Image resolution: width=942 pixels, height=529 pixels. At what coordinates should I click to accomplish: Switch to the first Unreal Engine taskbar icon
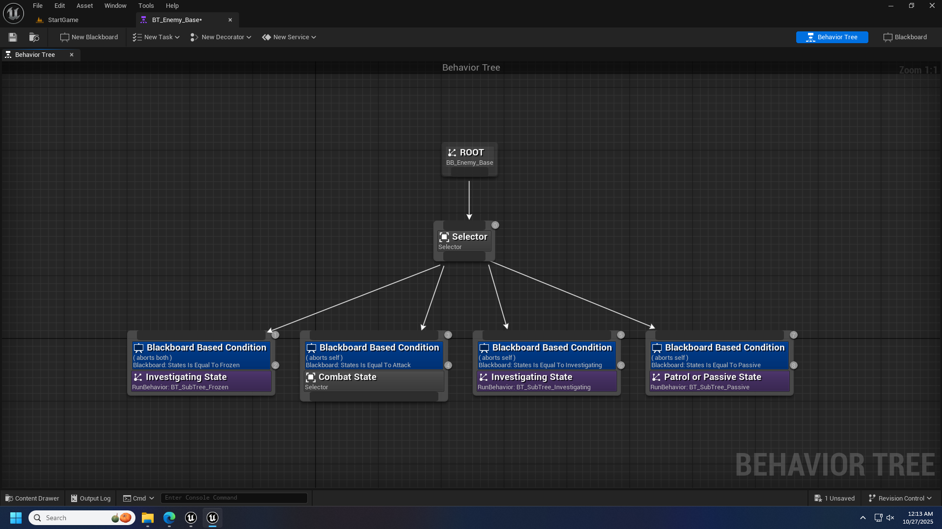click(191, 518)
